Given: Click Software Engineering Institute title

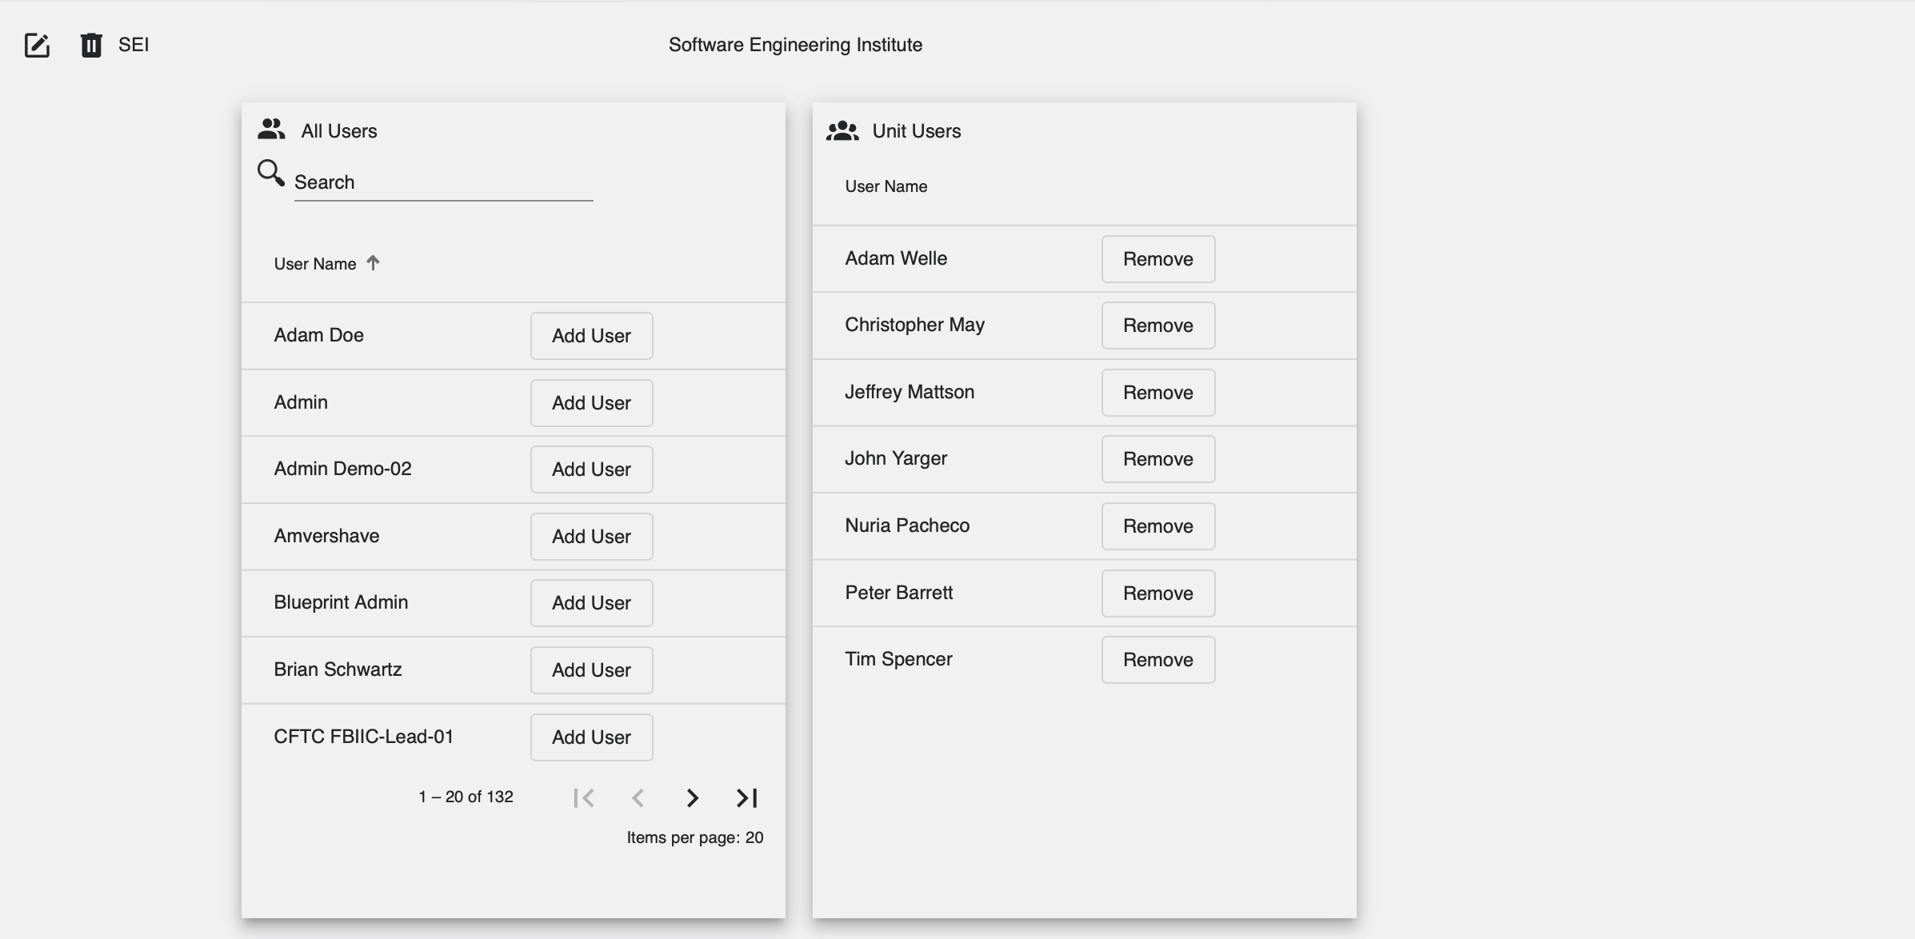Looking at the screenshot, I should [x=796, y=44].
